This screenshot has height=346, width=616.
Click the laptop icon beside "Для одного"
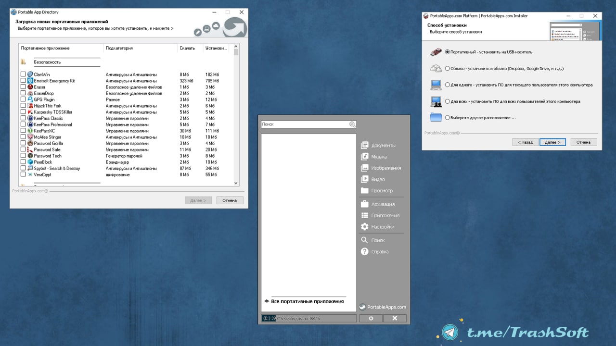point(436,85)
